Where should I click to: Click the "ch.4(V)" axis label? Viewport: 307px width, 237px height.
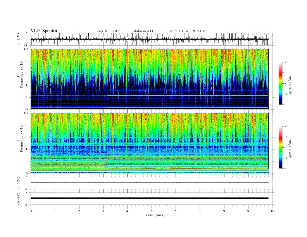pos(19,199)
